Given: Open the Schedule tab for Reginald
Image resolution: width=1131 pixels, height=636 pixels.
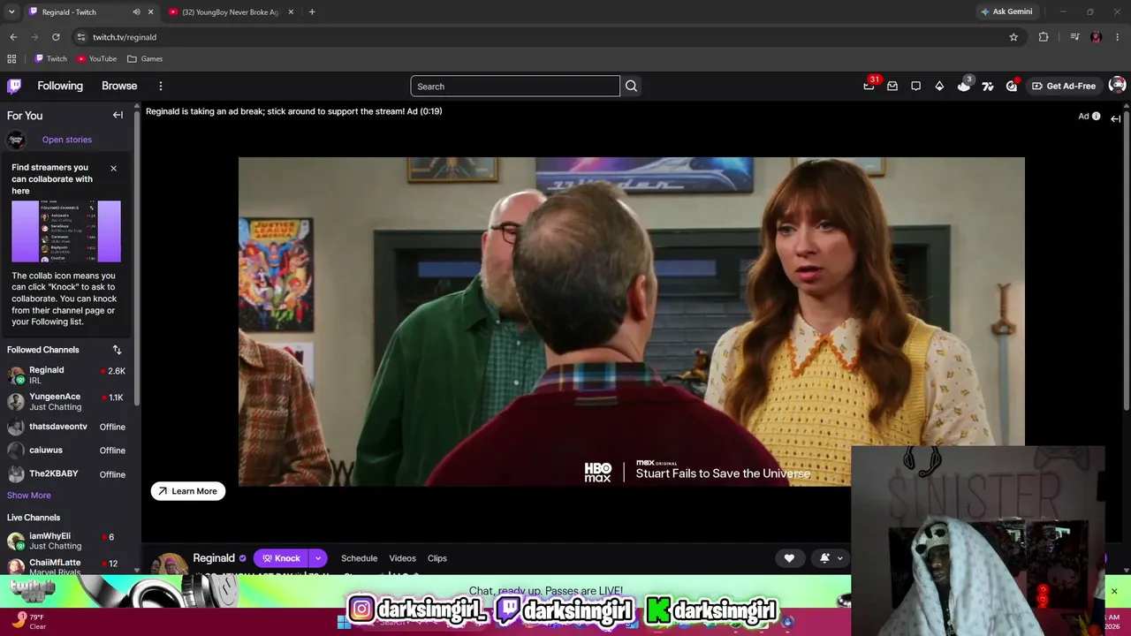Looking at the screenshot, I should (x=359, y=558).
